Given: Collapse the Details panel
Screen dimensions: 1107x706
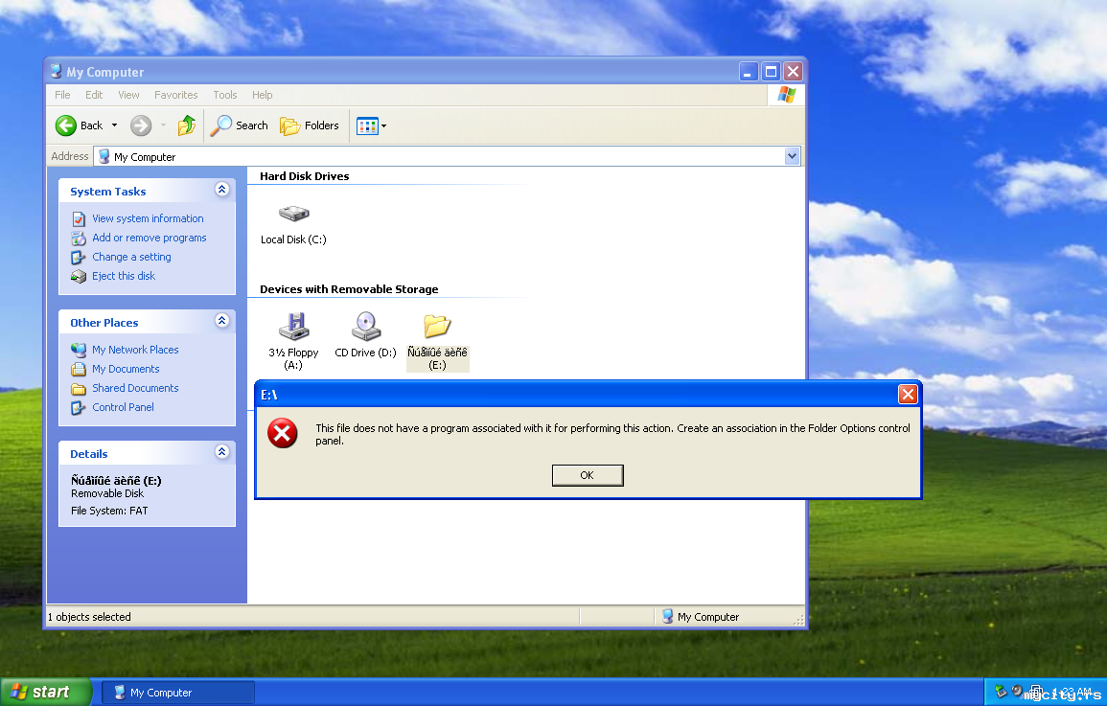Looking at the screenshot, I should click(221, 451).
